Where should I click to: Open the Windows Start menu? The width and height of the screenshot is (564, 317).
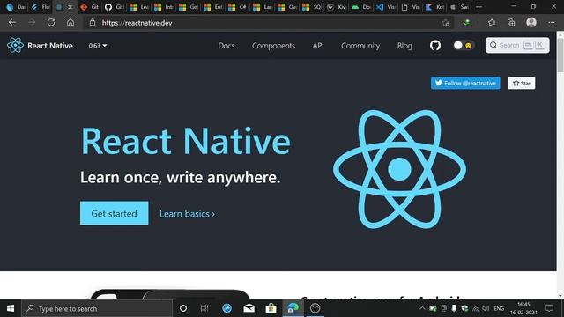[x=11, y=308]
